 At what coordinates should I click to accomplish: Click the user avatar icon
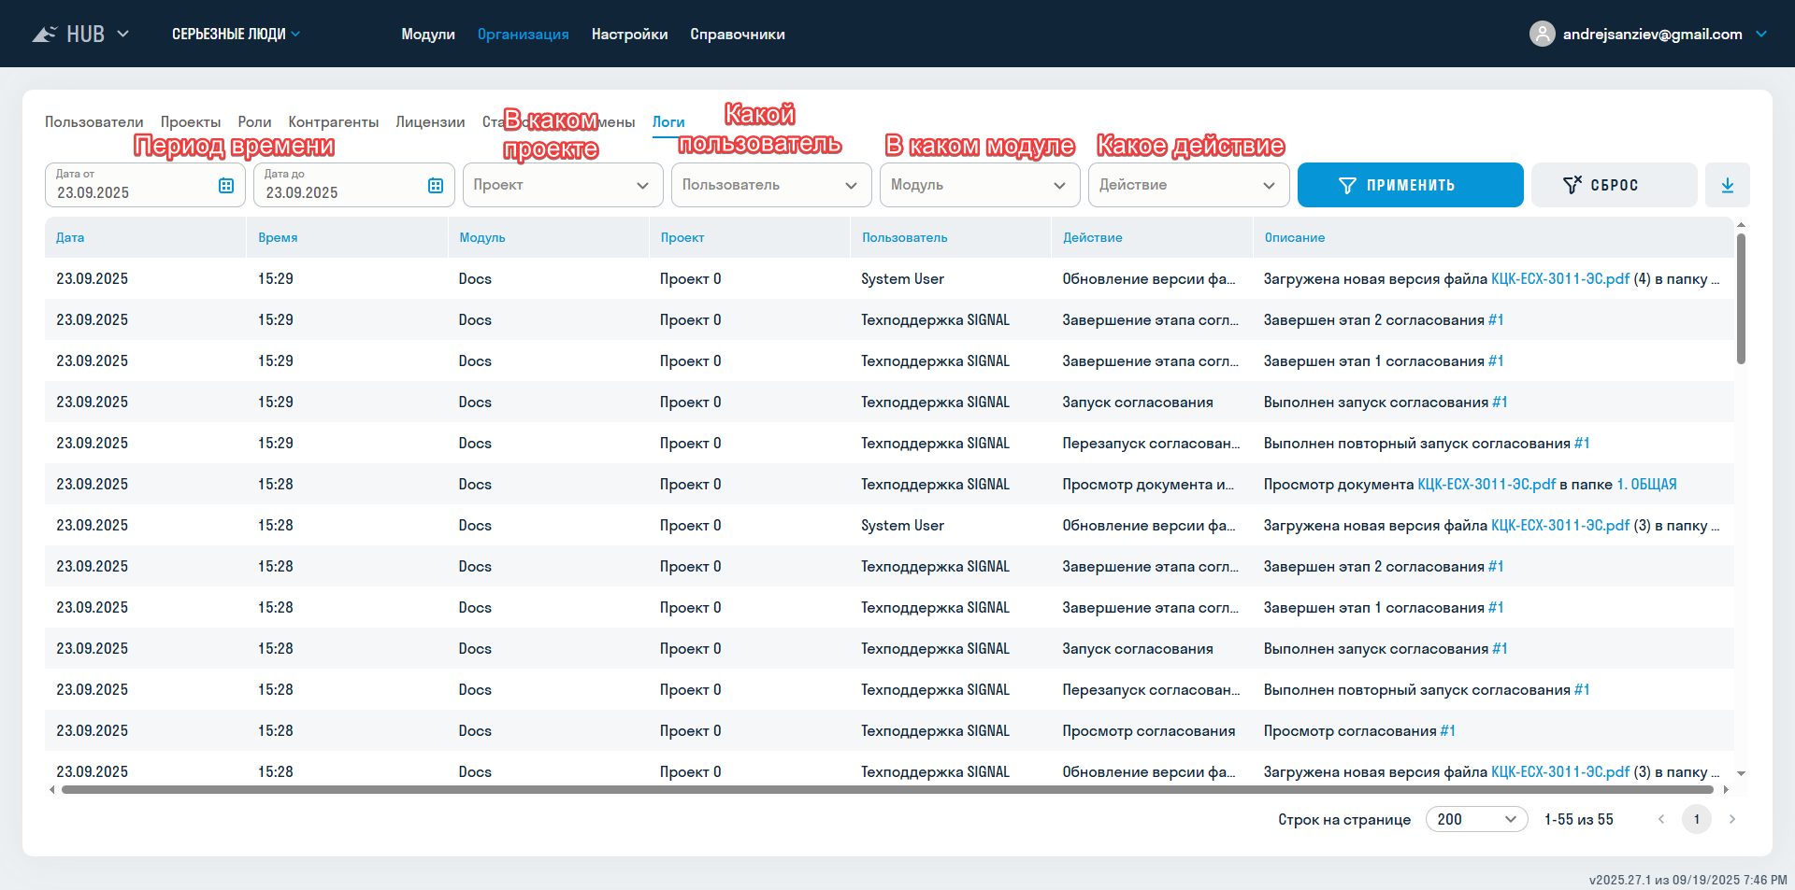pos(1542,35)
